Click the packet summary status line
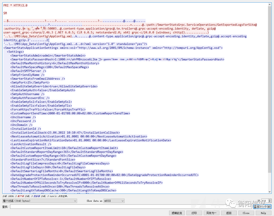 click(35, 196)
